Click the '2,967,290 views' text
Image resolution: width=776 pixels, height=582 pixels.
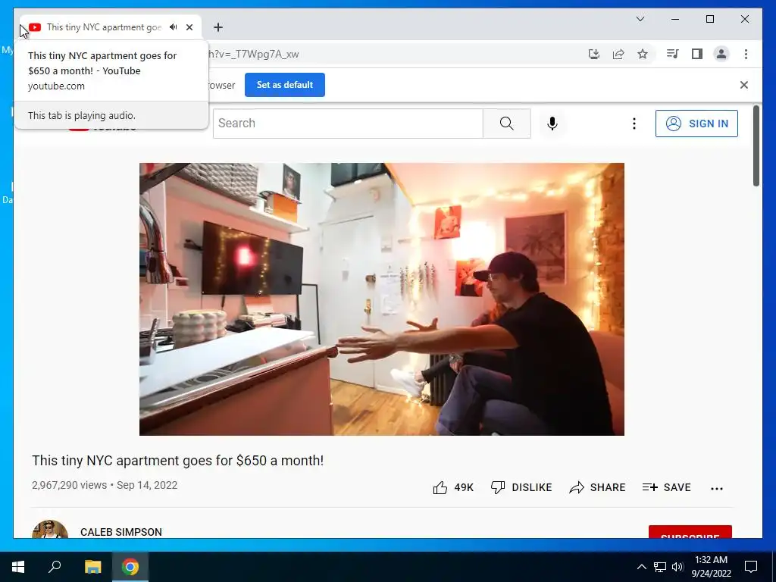pos(69,485)
